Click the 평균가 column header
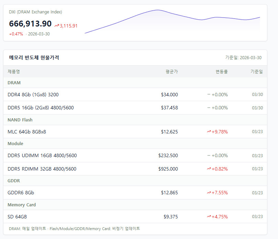Image resolution: width=278 pixels, height=239 pixels. coord(172,72)
